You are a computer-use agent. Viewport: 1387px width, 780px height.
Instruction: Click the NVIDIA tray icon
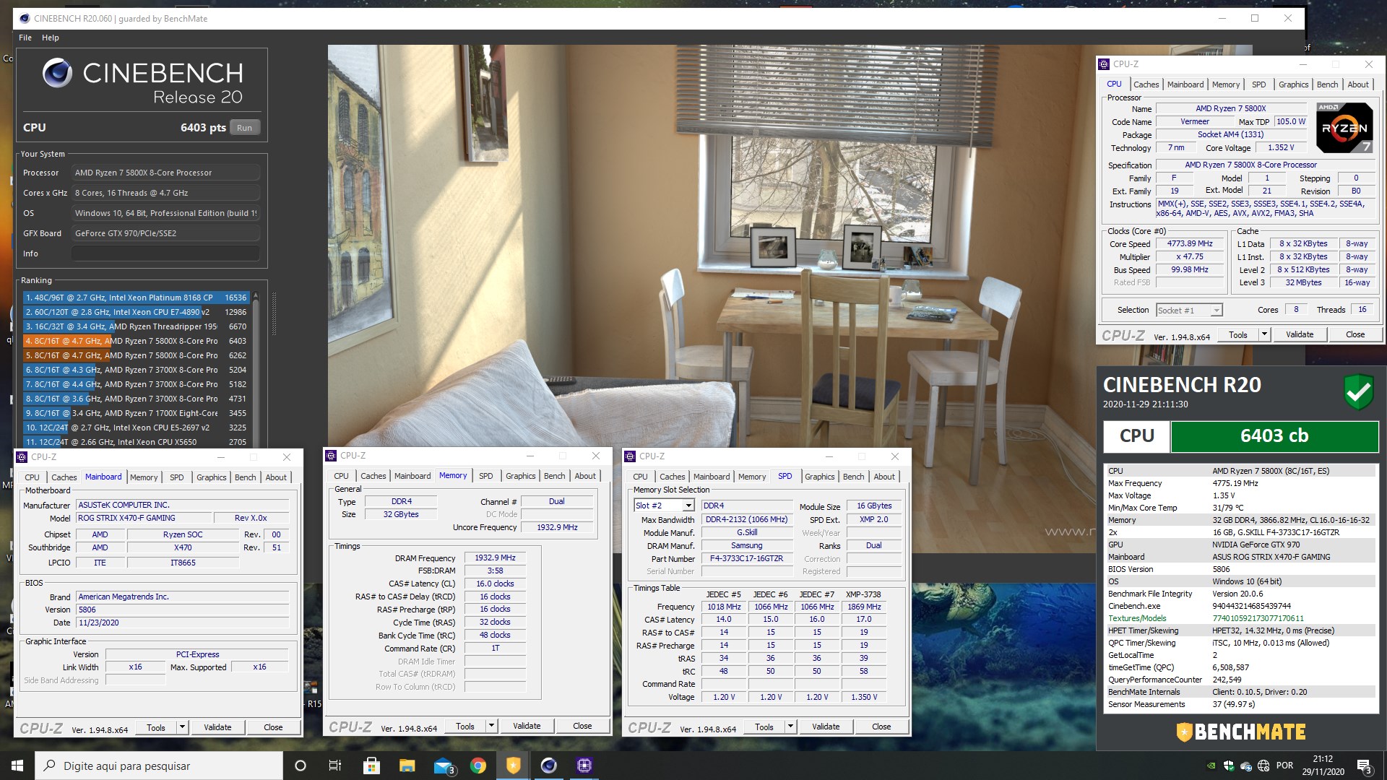(1211, 766)
